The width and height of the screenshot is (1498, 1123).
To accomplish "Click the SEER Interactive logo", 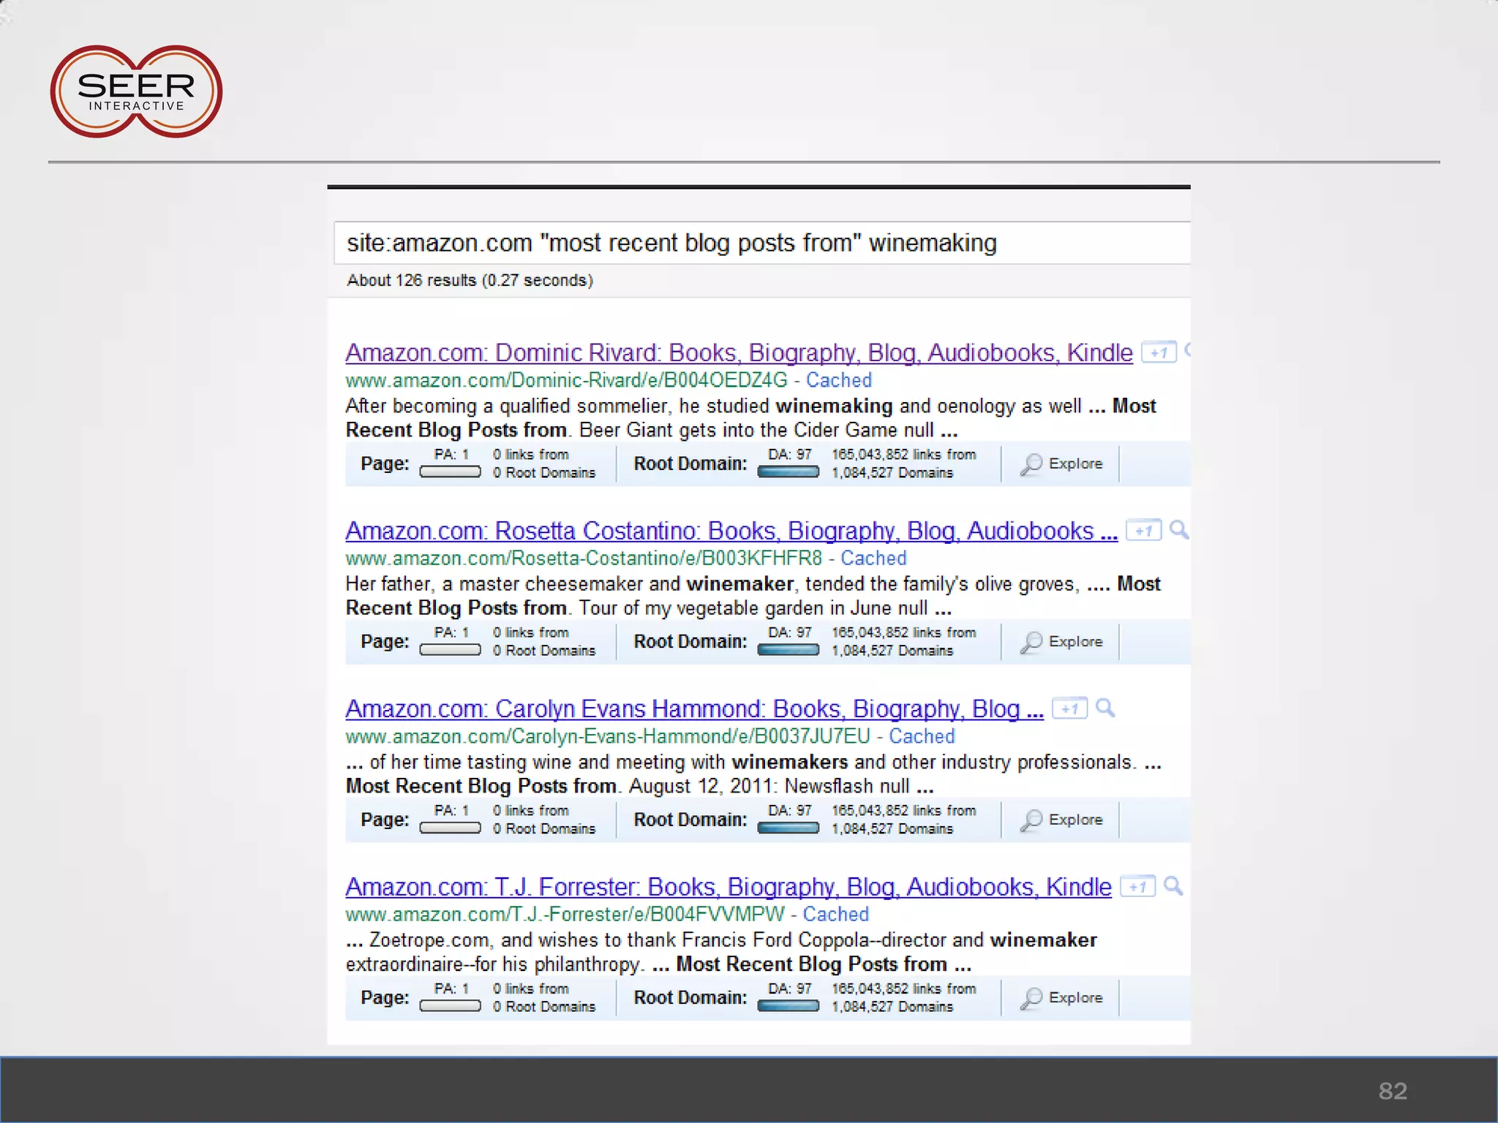I will 136,91.
